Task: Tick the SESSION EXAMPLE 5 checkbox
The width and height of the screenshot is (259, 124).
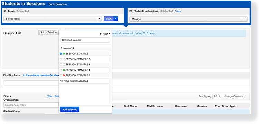Action: coord(61,75)
